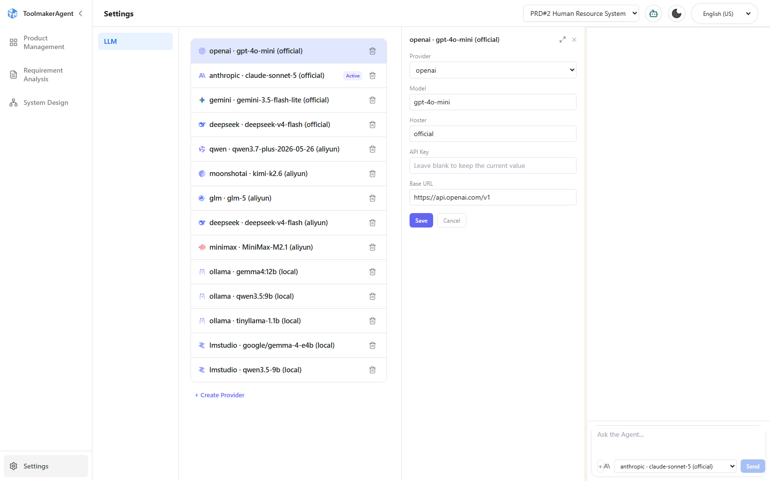Screen dimensions: 770x481
Task: Collapse the sidebar with the chevron
Action: (x=80, y=13)
